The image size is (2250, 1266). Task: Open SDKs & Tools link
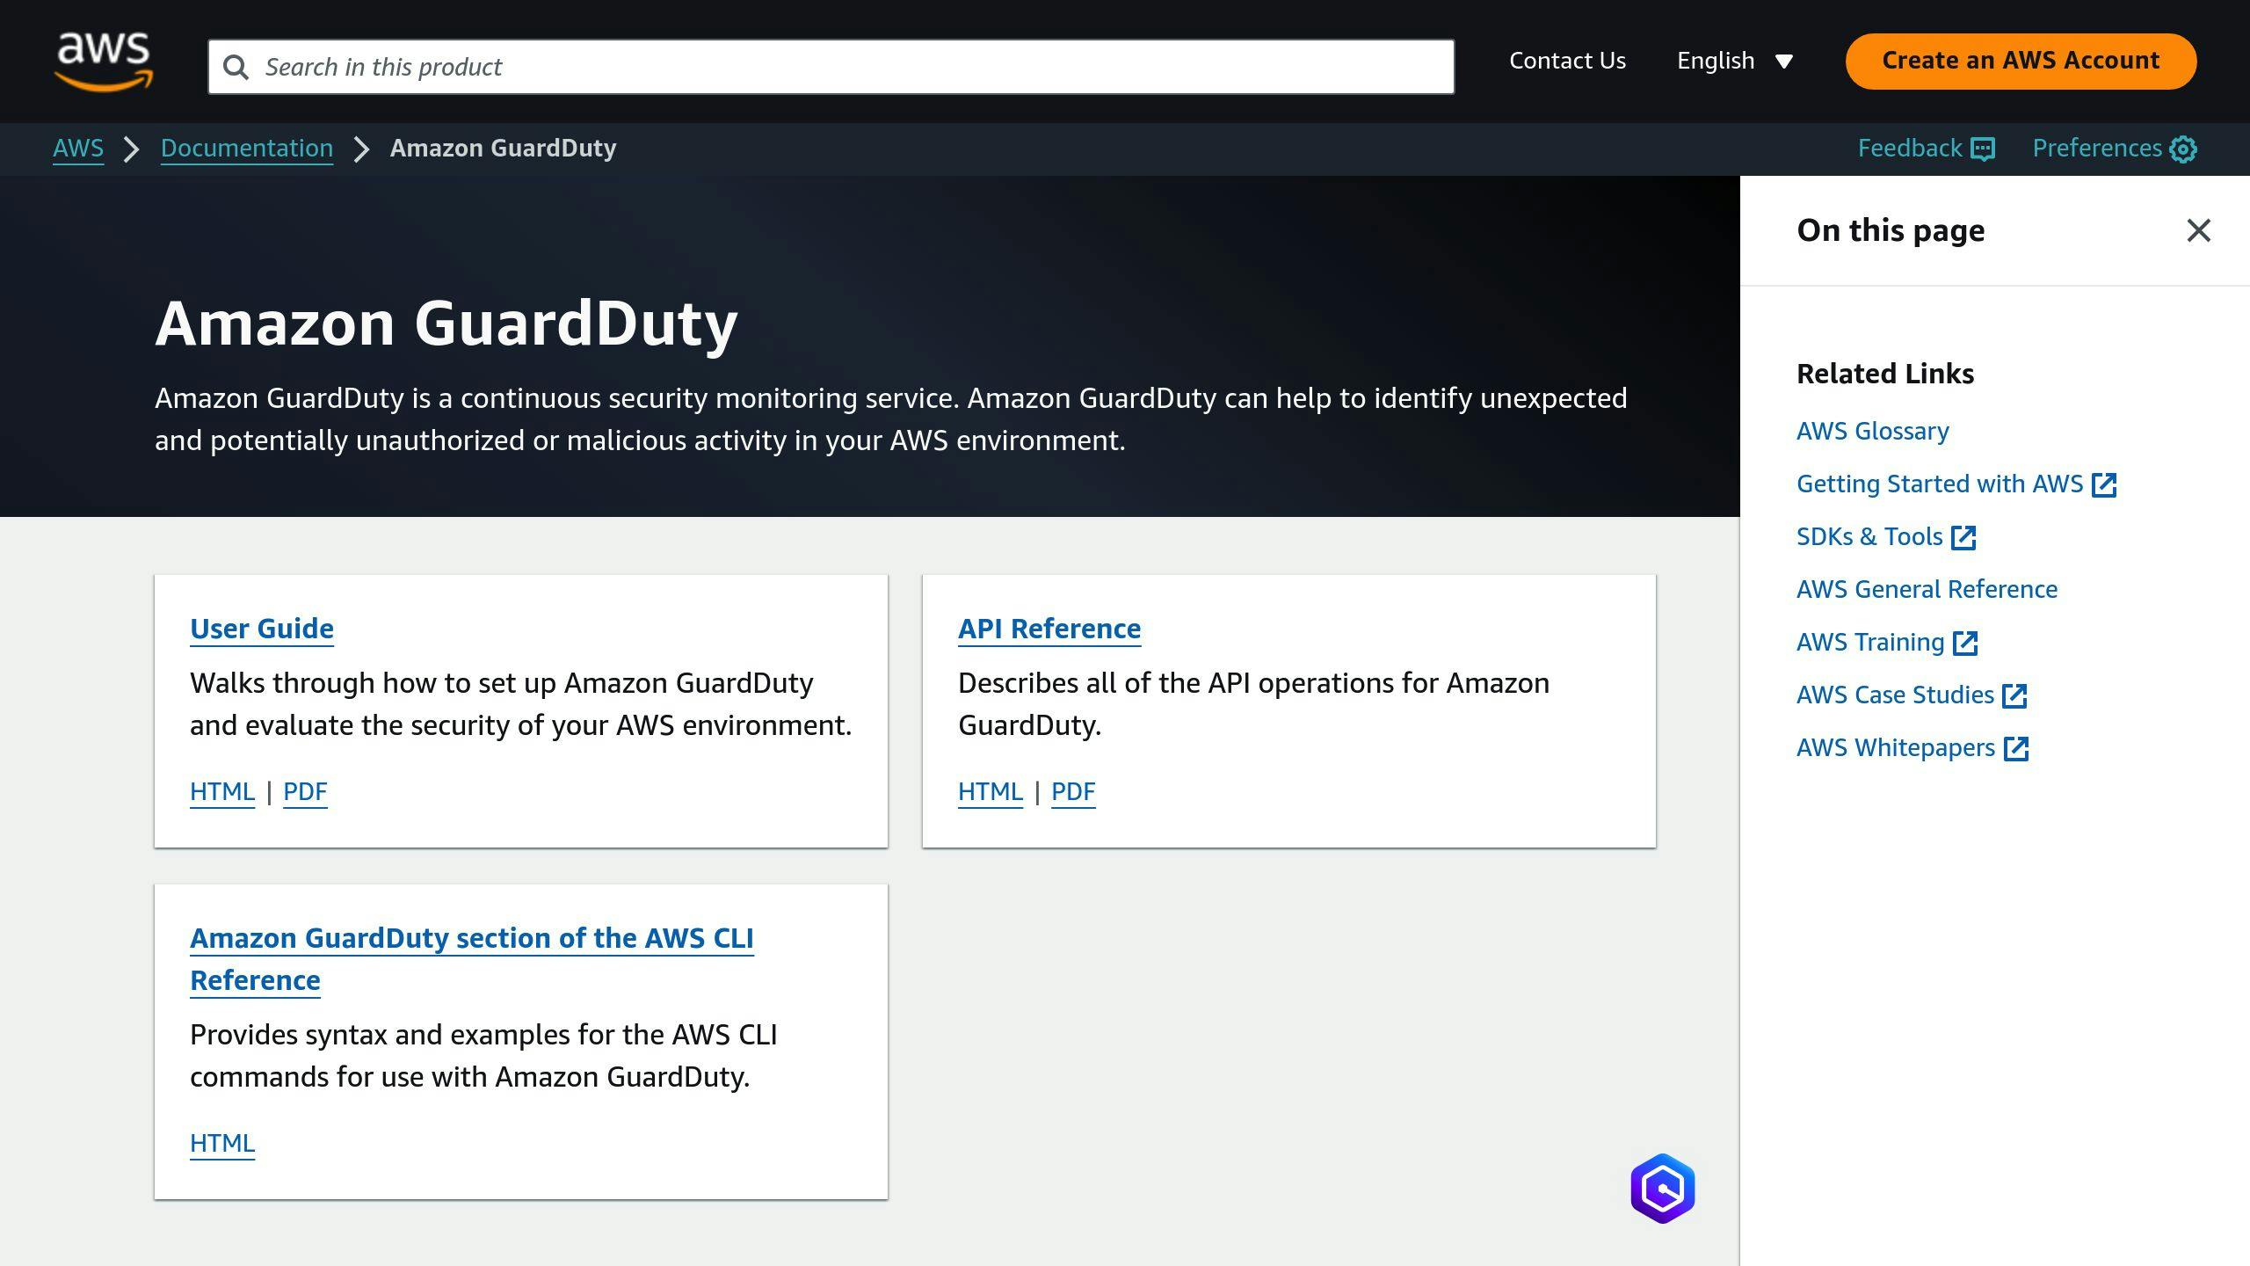pos(1869,536)
